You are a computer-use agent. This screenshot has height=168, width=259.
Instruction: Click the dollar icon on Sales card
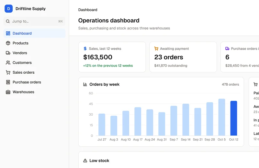85,48
